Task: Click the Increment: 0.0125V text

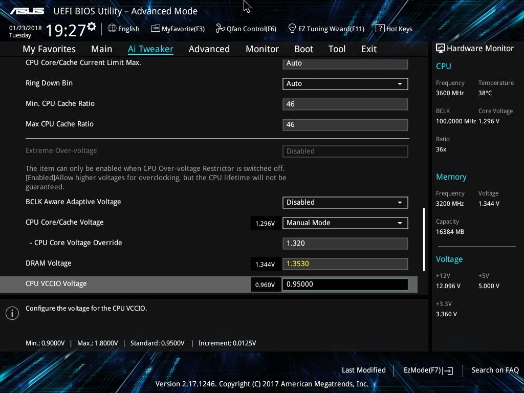Action: tap(227, 343)
